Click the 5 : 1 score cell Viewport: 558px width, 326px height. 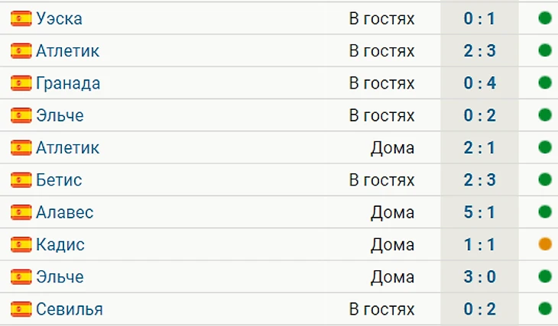click(x=479, y=212)
